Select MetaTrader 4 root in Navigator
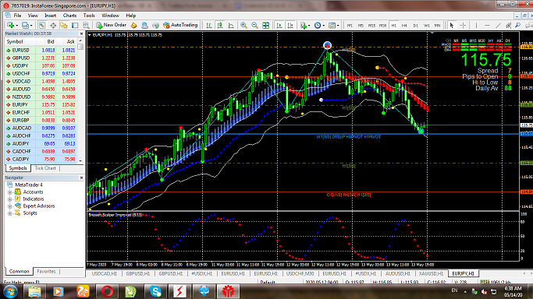 pyautogui.click(x=30, y=185)
